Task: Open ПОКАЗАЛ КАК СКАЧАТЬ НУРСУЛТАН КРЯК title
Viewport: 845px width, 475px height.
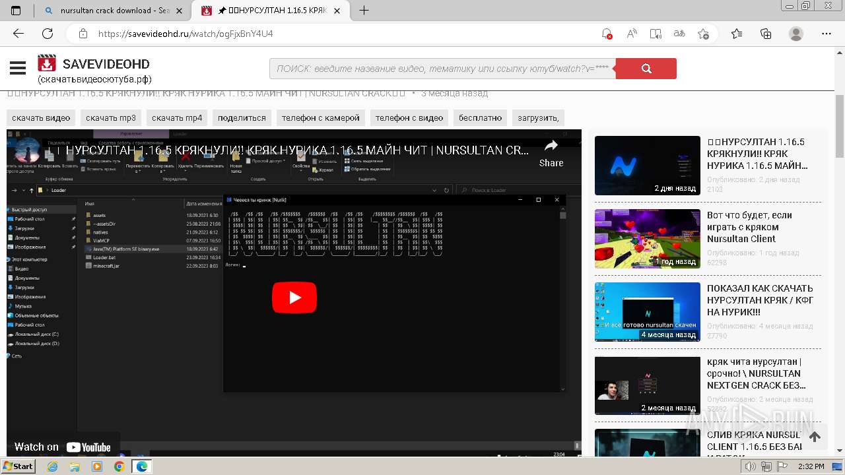Action: 760,300
